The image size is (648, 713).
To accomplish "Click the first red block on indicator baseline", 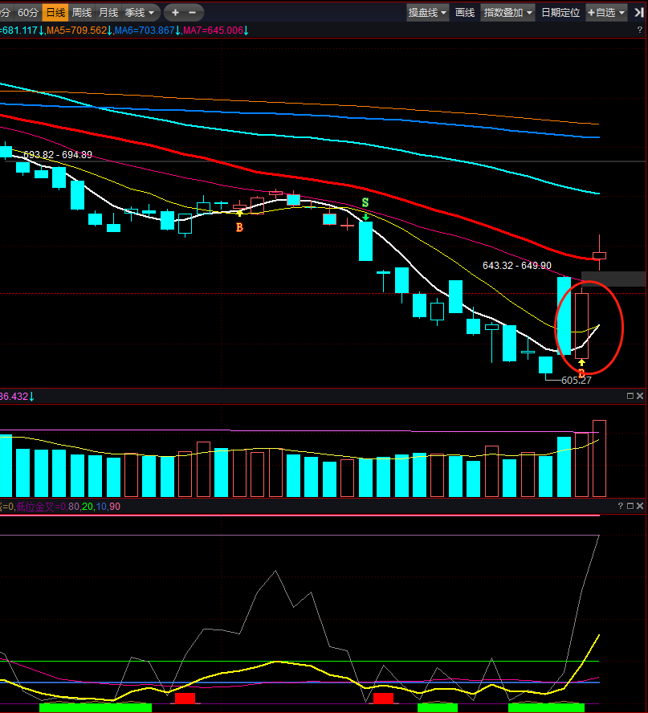I will pos(185,699).
